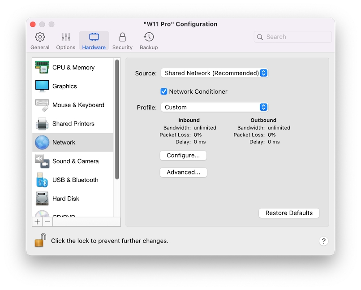This screenshot has width=361, height=290.
Task: Click the CPU & Memory chip icon
Action: (x=42, y=67)
